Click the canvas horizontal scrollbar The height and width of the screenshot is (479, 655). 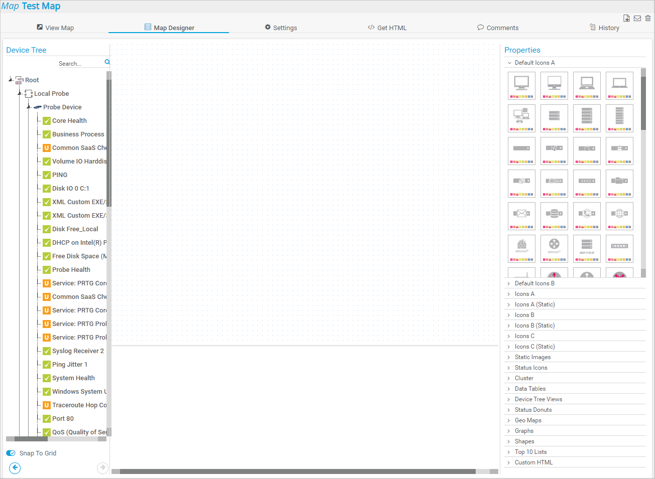click(297, 471)
